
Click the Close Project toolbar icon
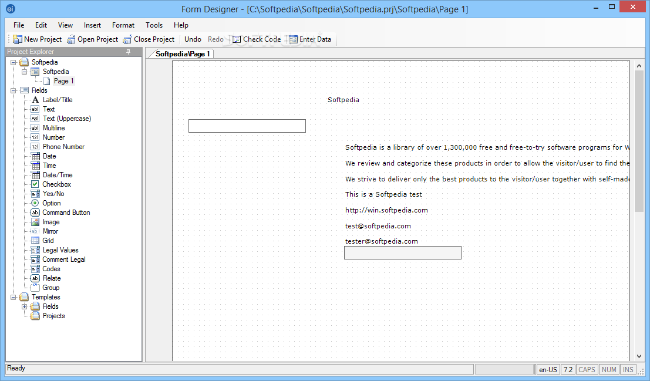127,39
